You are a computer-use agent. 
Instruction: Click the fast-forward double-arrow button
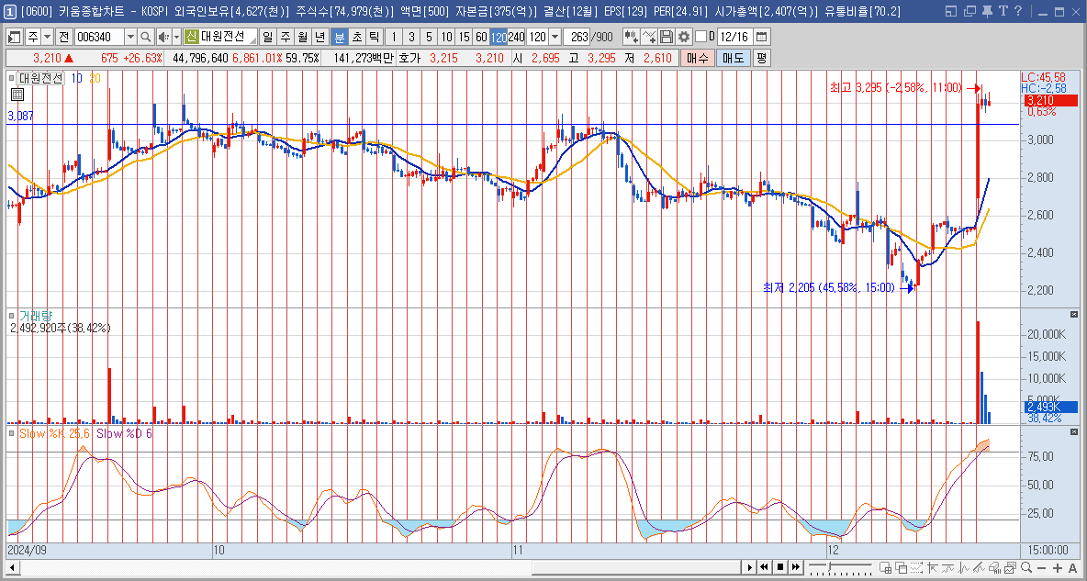(x=796, y=567)
